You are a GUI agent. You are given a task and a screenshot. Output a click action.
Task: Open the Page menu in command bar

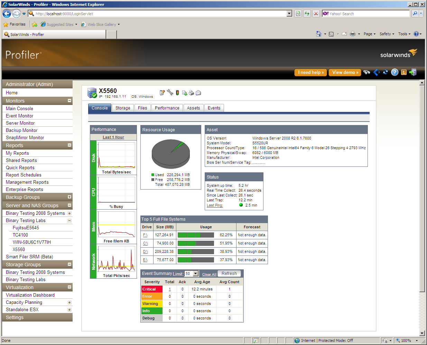click(x=369, y=34)
